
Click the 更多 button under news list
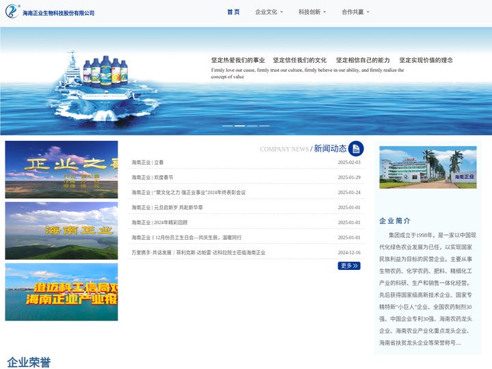[349, 266]
